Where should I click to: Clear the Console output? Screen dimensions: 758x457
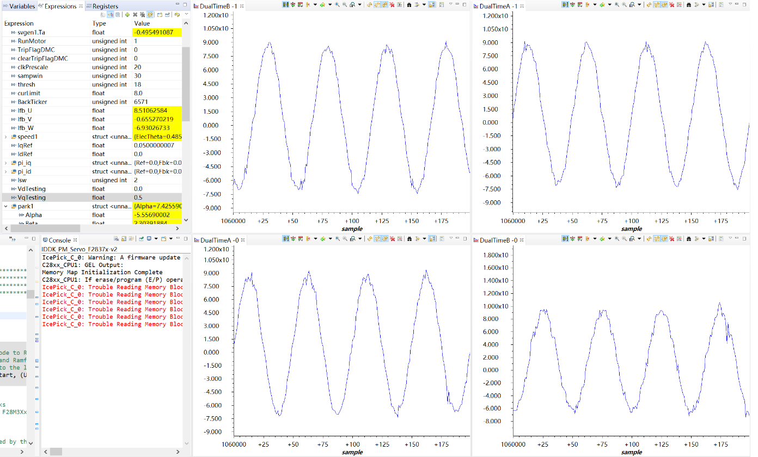(x=117, y=239)
